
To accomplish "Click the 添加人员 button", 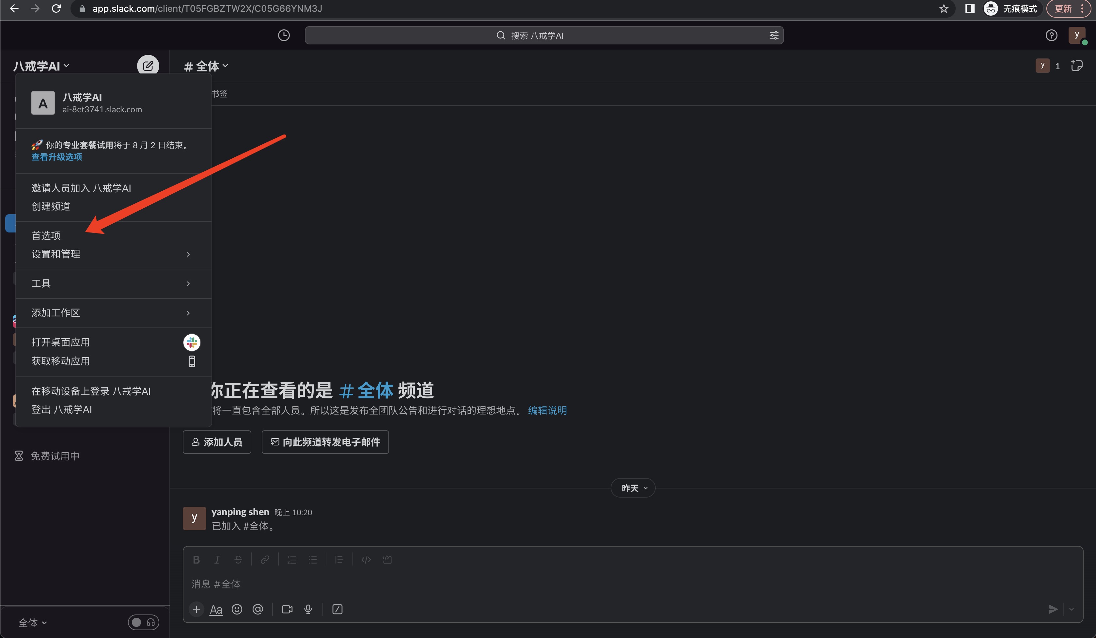I will pos(217,442).
